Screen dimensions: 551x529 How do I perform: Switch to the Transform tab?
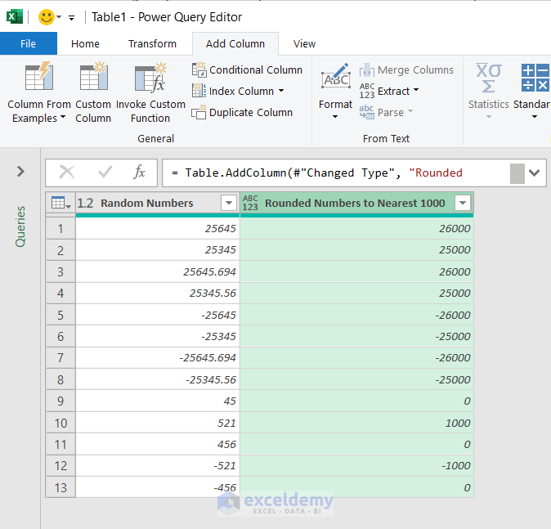(x=152, y=44)
